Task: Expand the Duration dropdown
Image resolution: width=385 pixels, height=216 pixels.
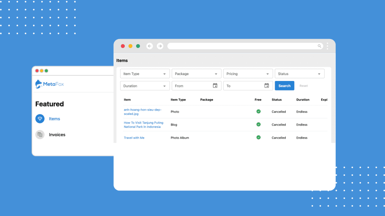Action: (x=145, y=86)
